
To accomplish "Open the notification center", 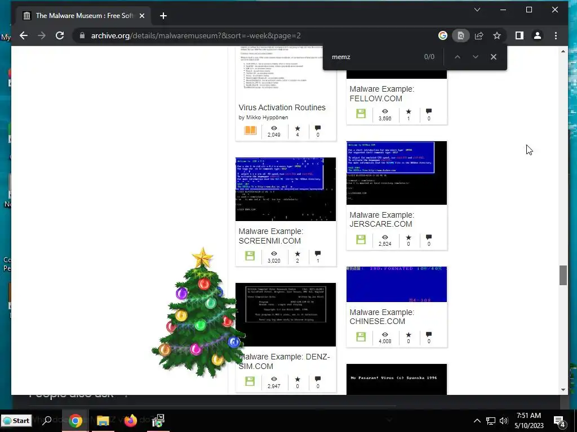I will 560,421.
